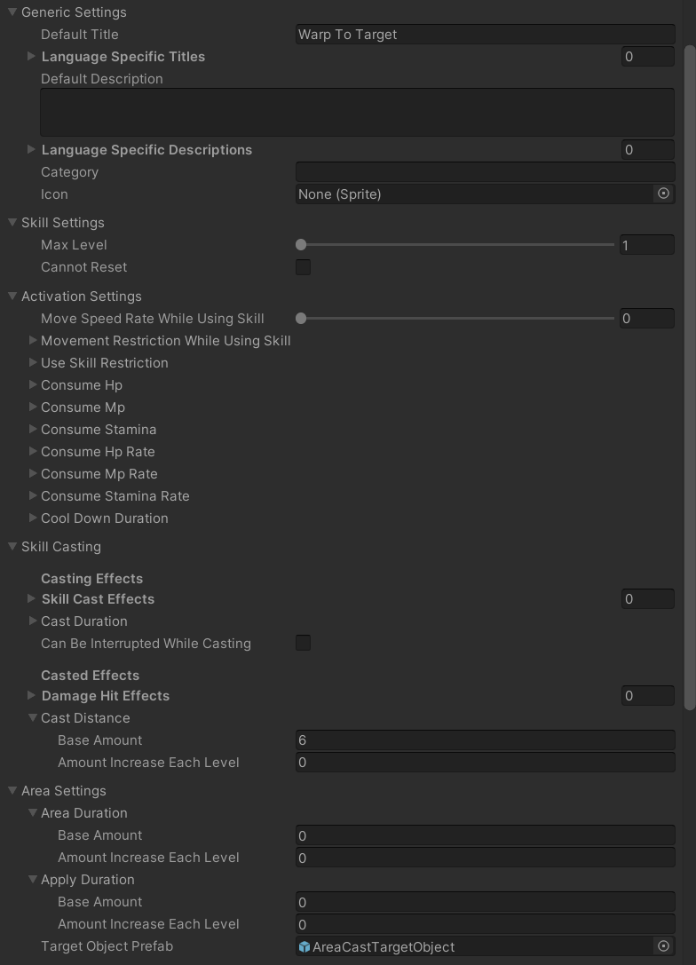
Task: Expand Cool Down Duration
Action: 32,518
